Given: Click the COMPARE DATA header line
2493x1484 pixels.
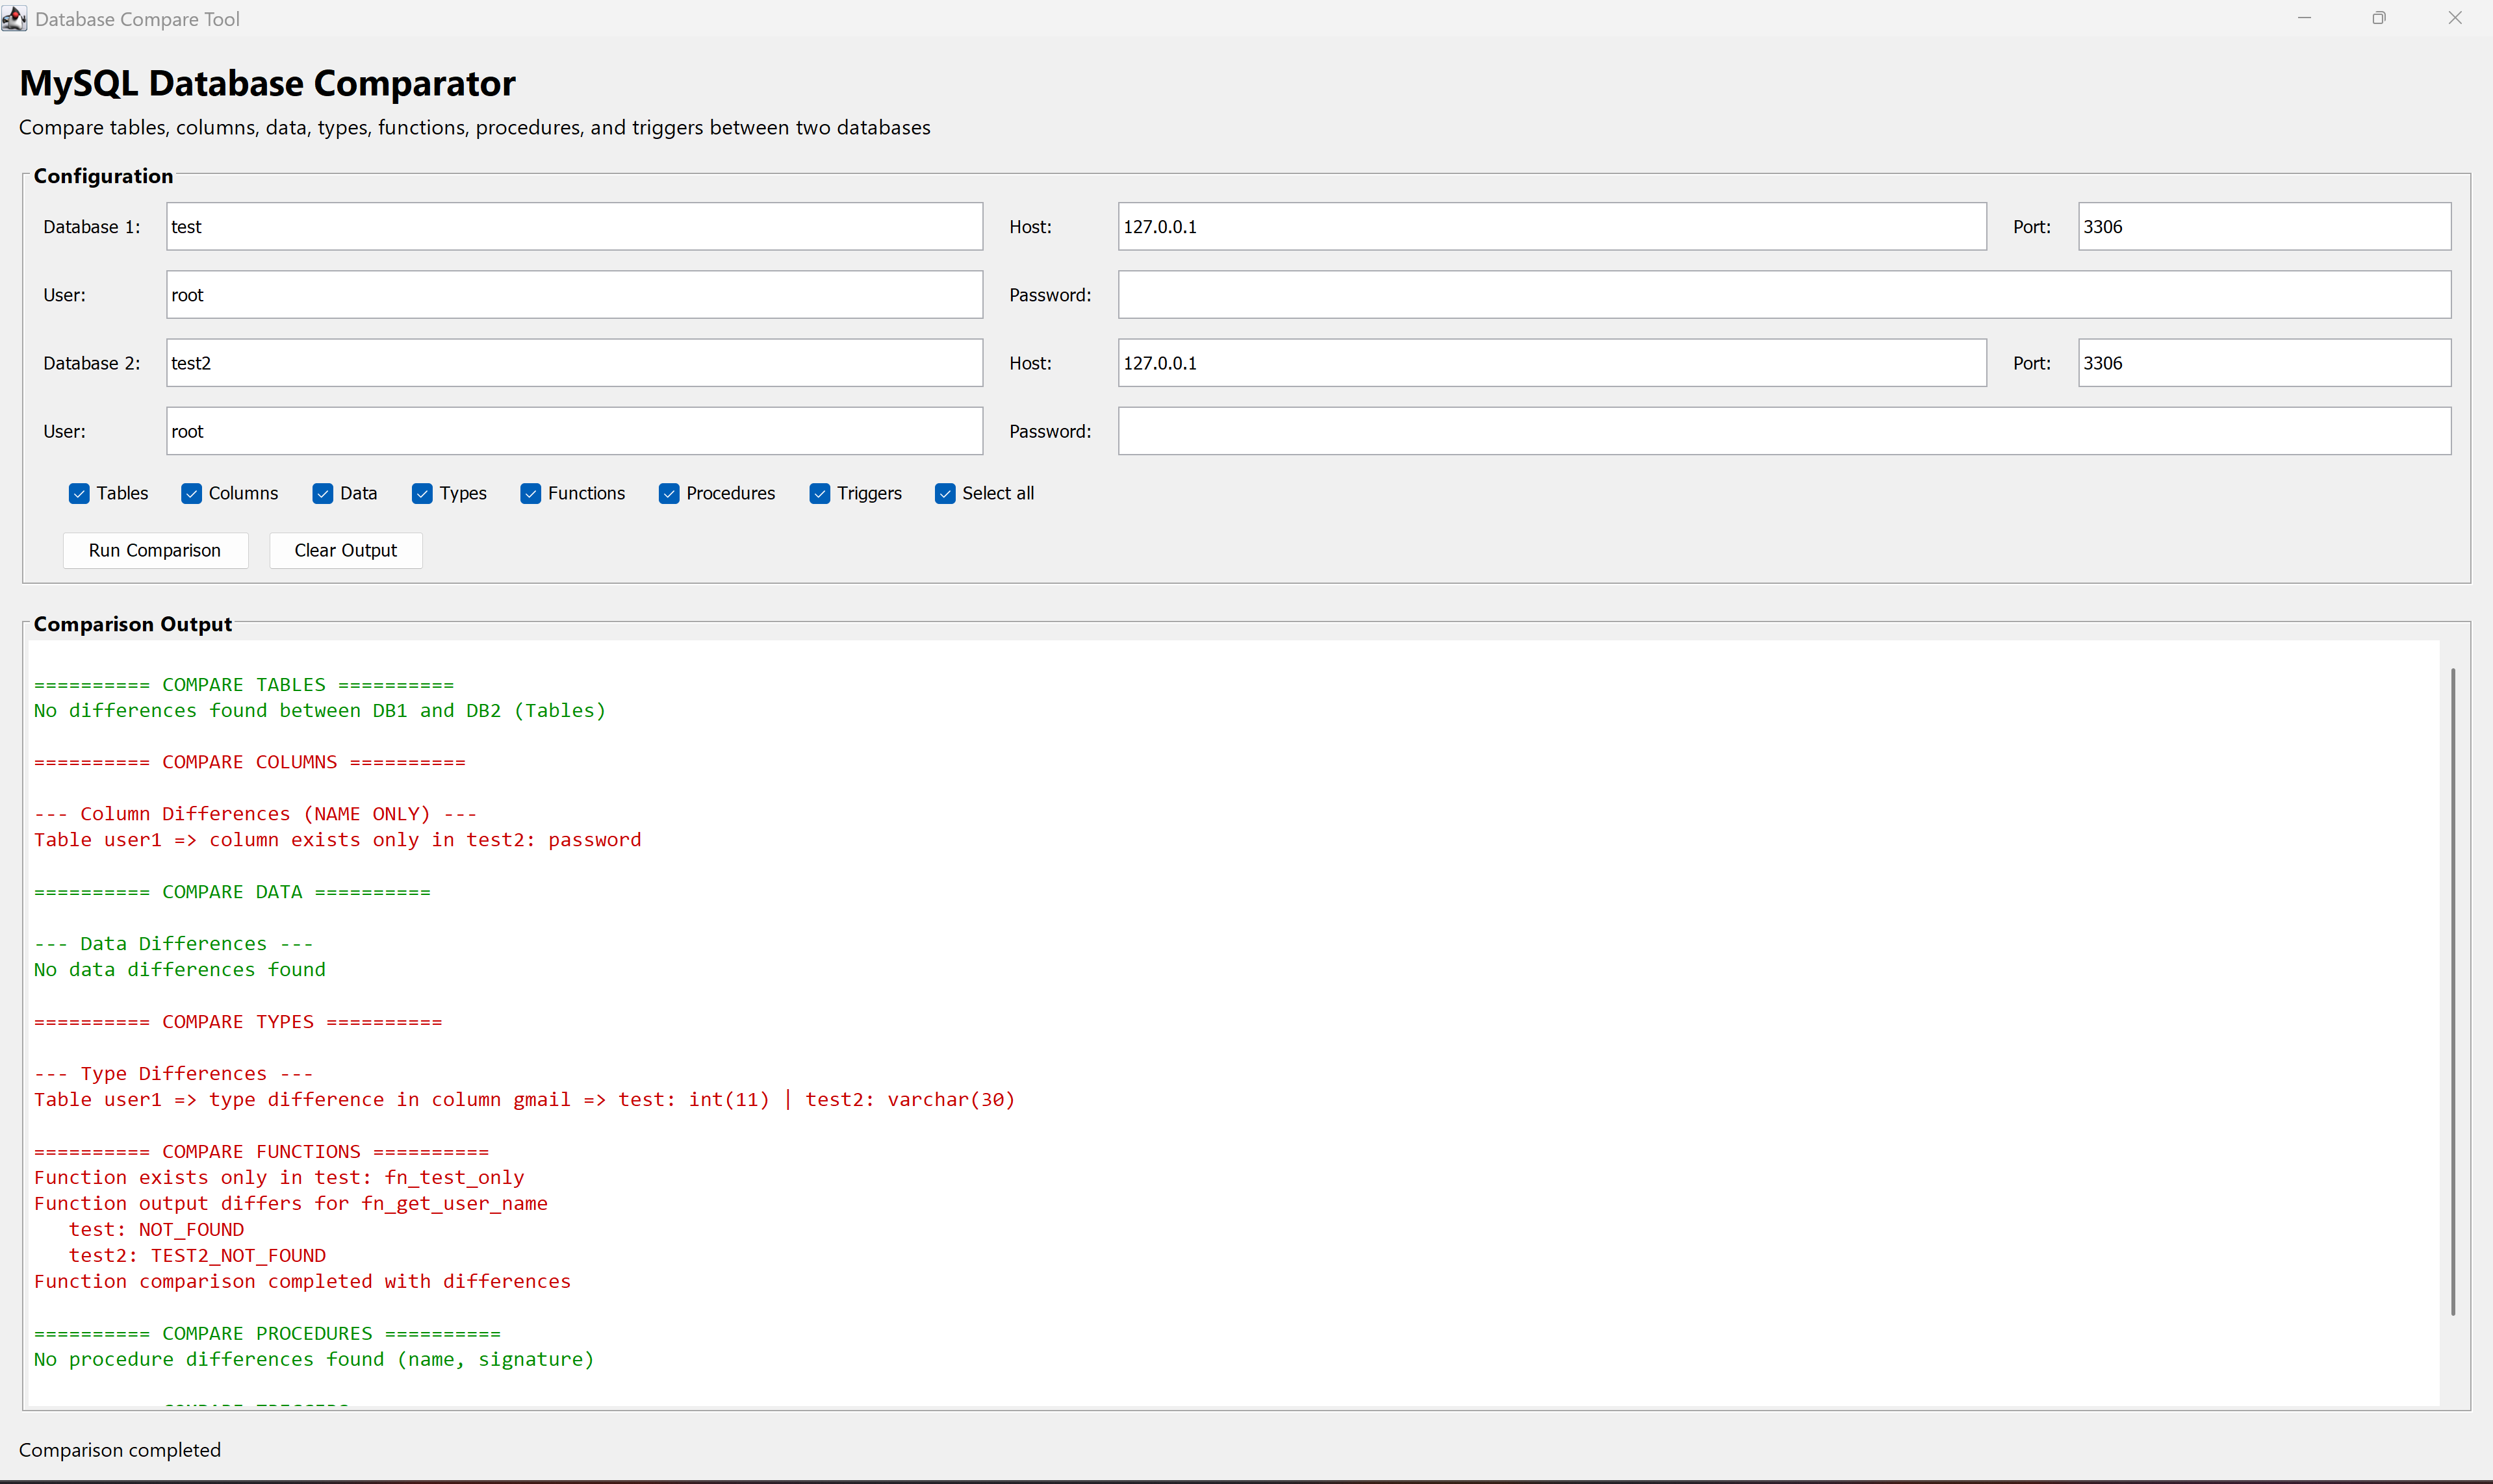Looking at the screenshot, I should tap(232, 892).
